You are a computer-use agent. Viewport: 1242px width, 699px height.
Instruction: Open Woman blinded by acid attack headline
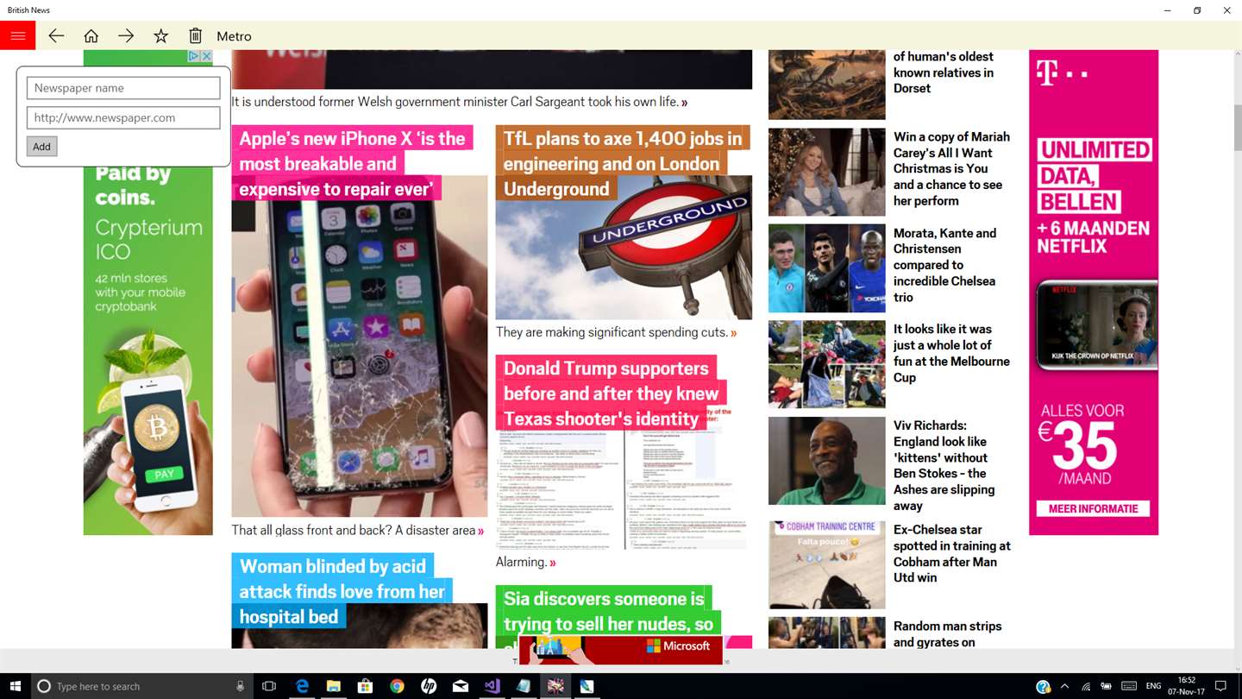coord(342,591)
